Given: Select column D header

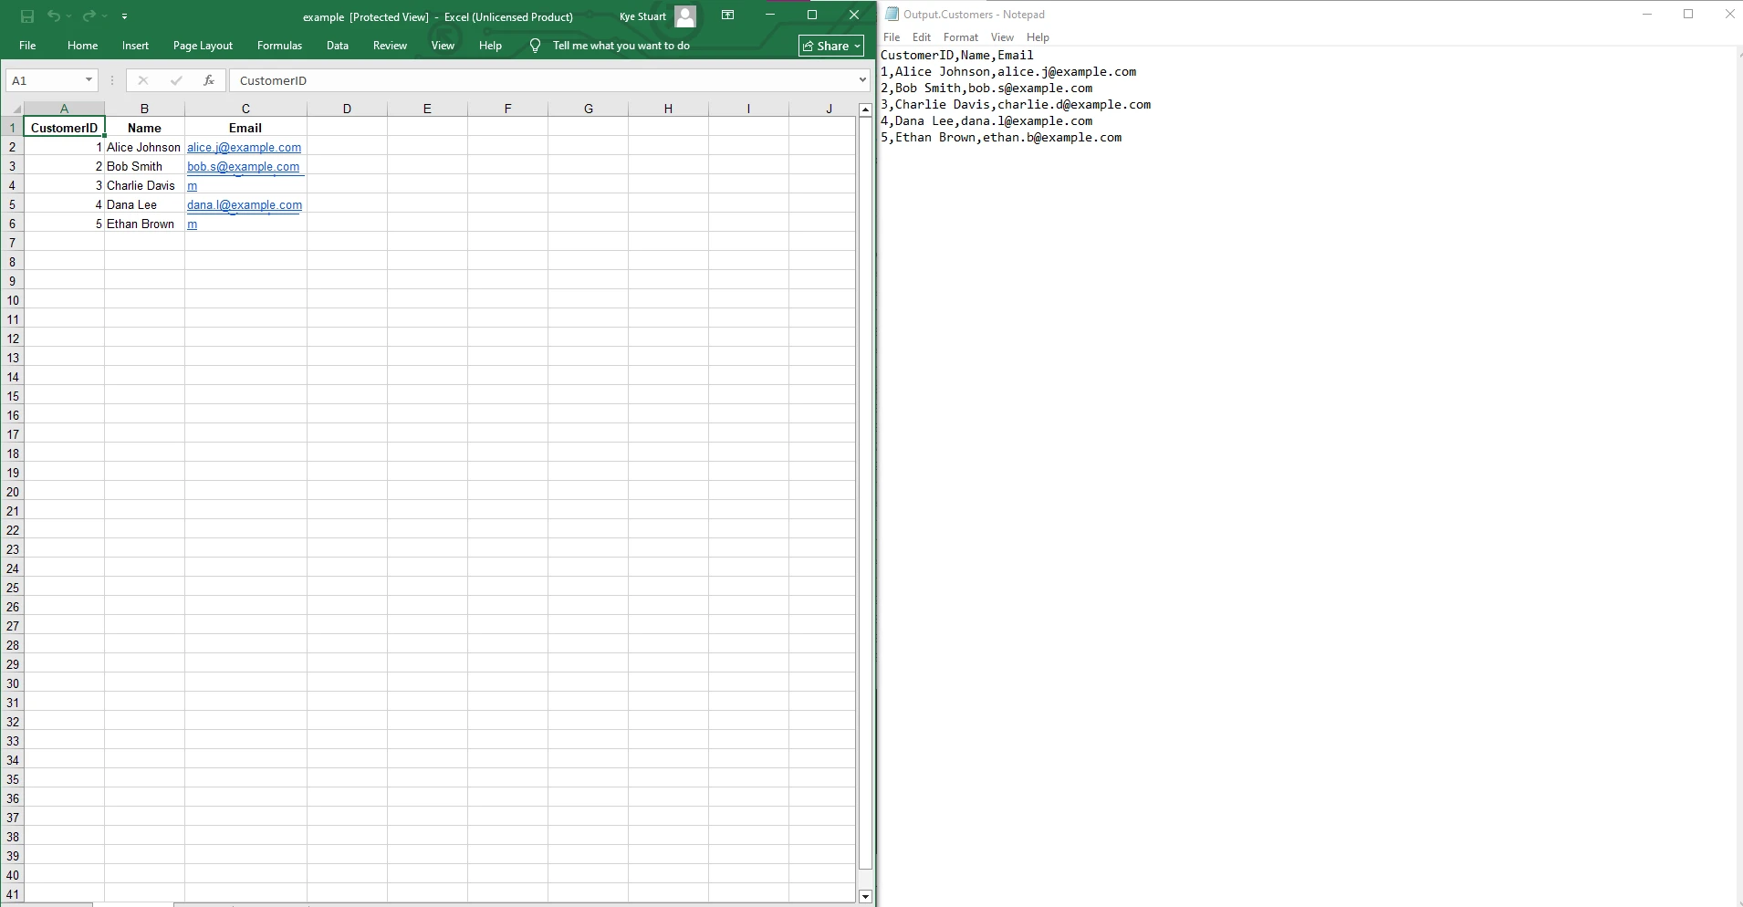Looking at the screenshot, I should point(347,109).
